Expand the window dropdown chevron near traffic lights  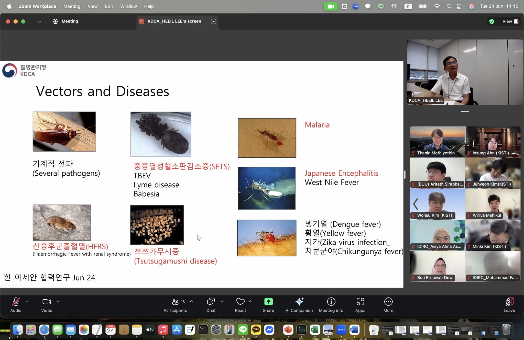39,21
